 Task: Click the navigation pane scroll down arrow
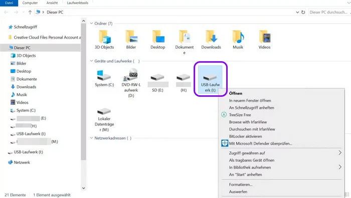coord(84,188)
